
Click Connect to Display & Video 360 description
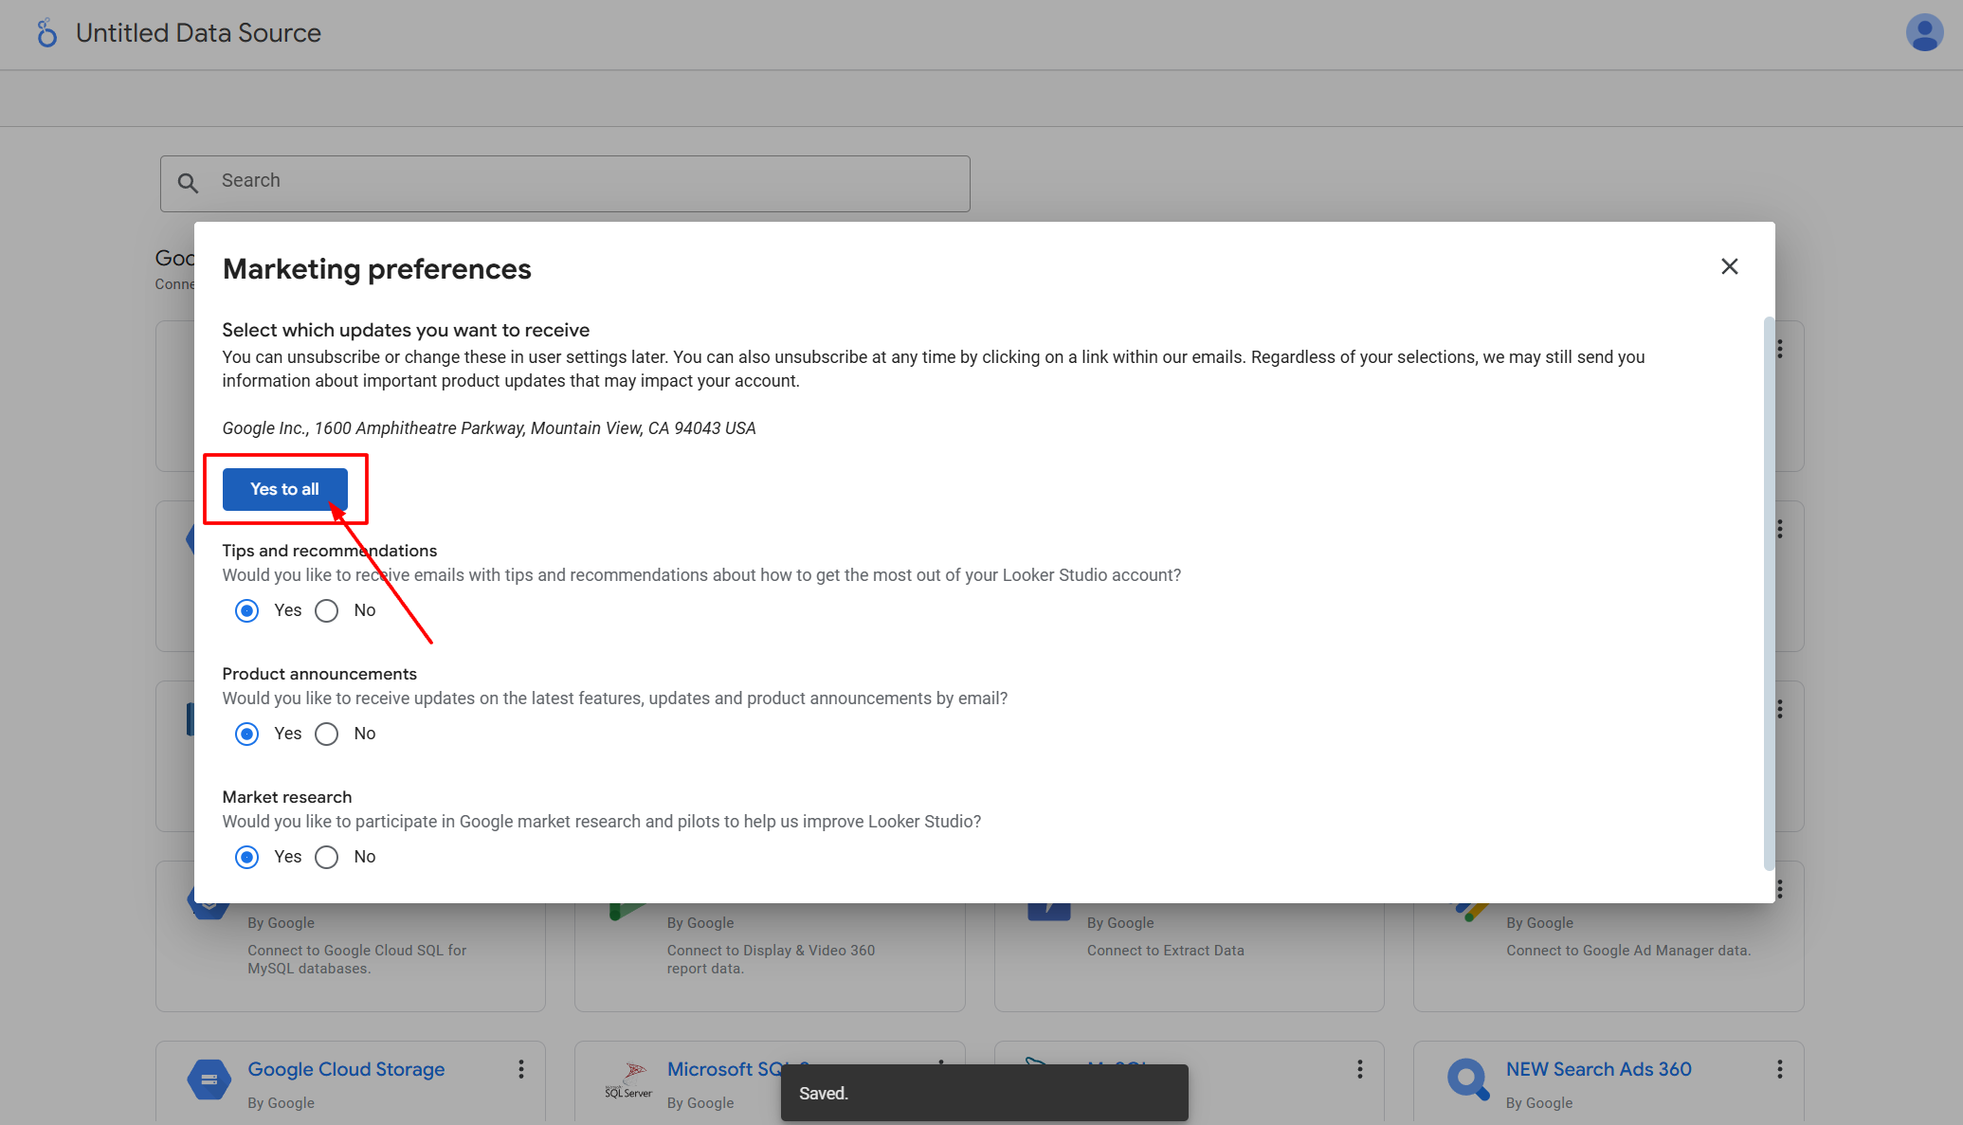(x=771, y=959)
